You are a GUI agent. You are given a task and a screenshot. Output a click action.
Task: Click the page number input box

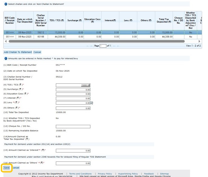point(103,46)
